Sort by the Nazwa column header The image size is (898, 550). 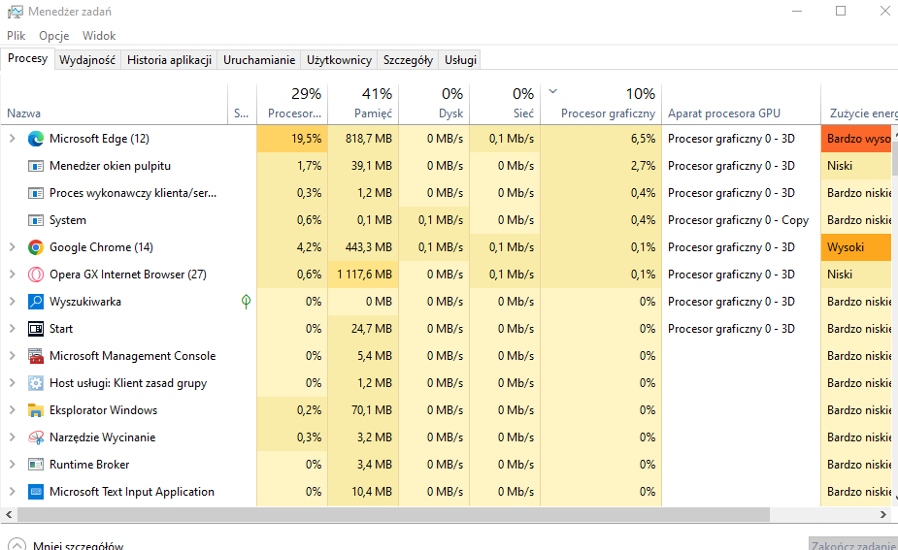pos(115,104)
